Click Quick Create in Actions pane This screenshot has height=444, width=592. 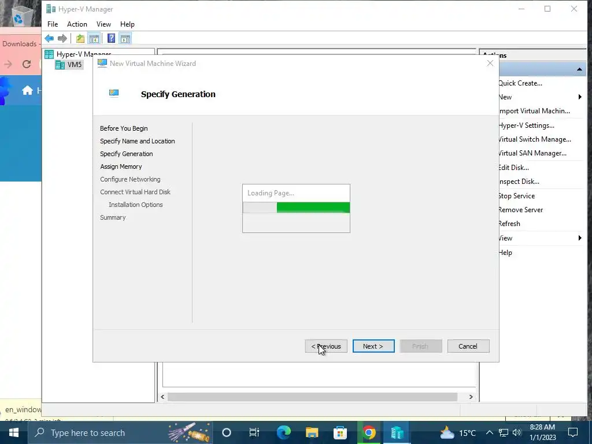click(x=520, y=83)
